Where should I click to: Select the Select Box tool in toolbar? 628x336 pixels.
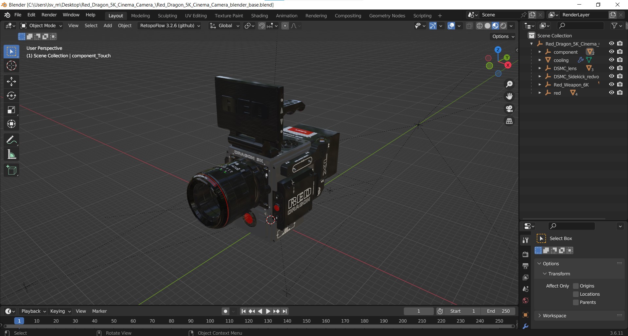tap(11, 51)
